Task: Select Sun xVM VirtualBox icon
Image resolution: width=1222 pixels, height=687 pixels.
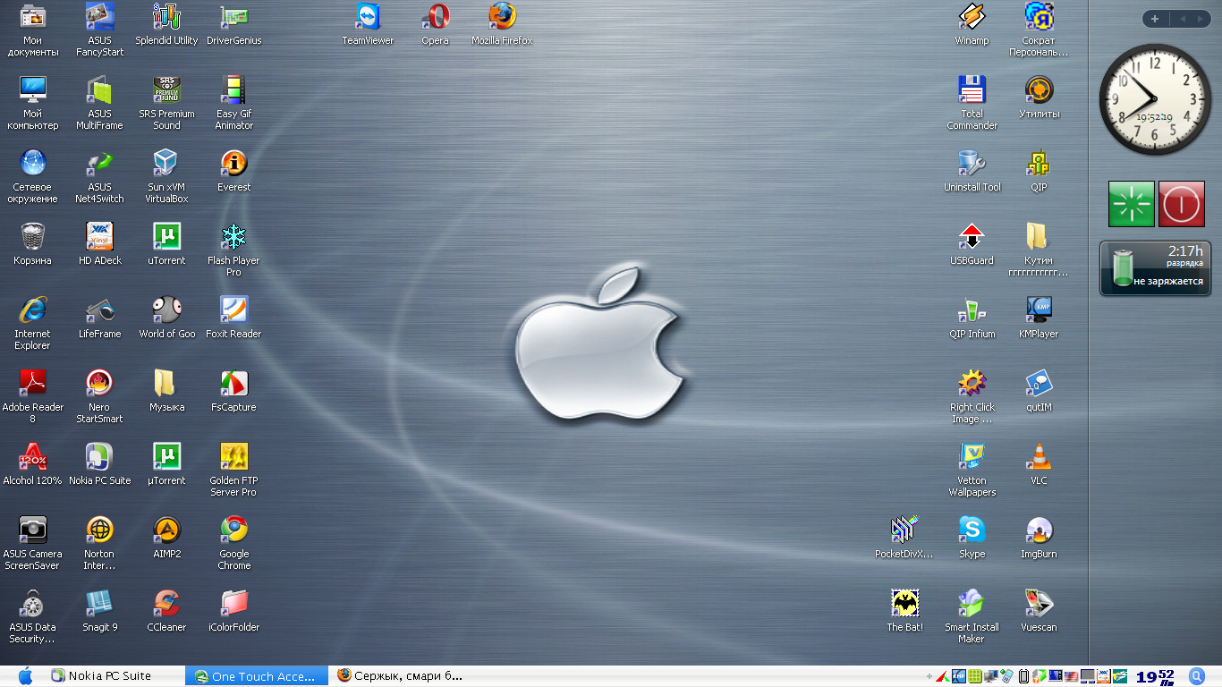Action: pyautogui.click(x=166, y=163)
